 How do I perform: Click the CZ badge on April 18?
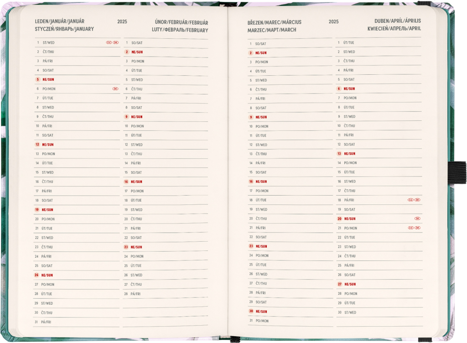coord(410,200)
